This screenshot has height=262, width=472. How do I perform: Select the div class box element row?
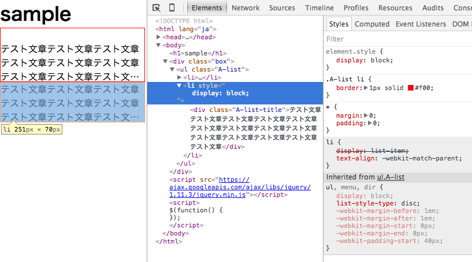[x=201, y=61]
